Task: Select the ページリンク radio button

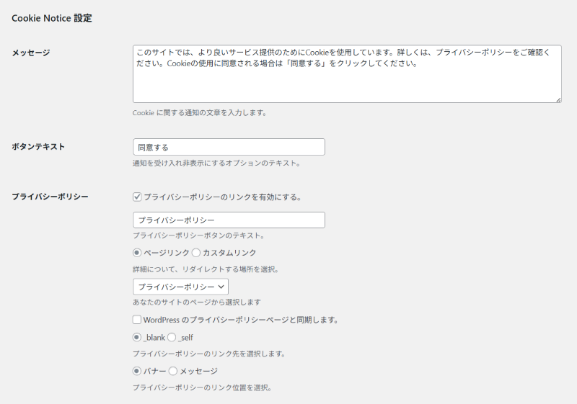Action: tap(137, 253)
